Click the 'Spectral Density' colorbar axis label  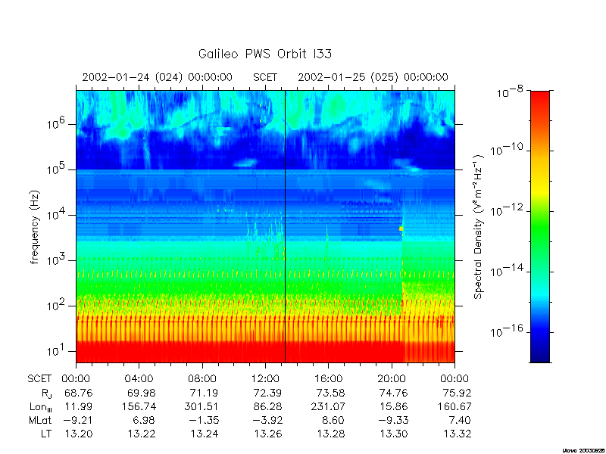pos(479,226)
